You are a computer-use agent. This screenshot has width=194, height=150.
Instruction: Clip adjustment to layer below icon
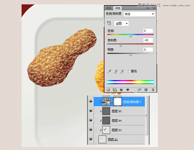coord(121,90)
